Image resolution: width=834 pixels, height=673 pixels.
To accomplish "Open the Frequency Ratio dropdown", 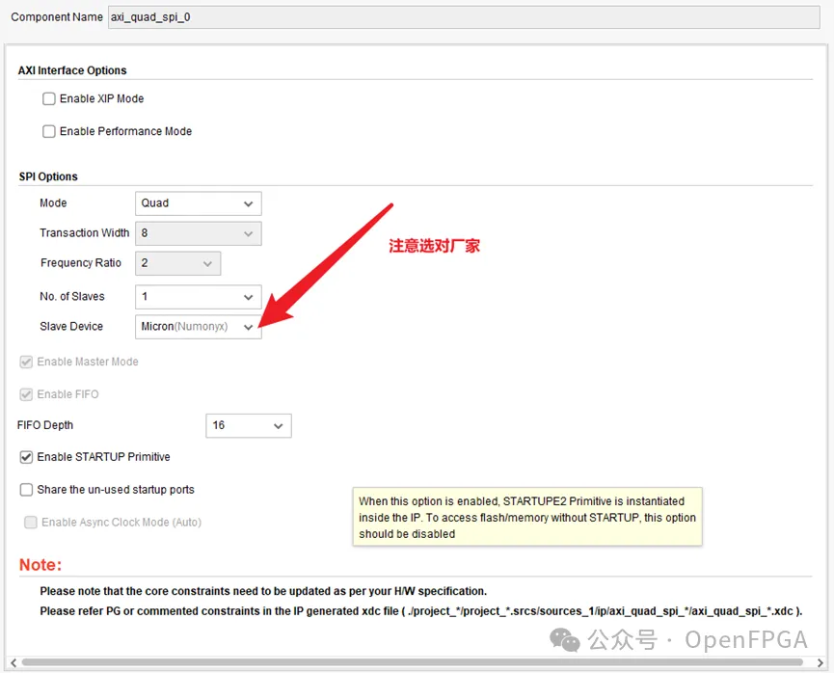I will (177, 263).
